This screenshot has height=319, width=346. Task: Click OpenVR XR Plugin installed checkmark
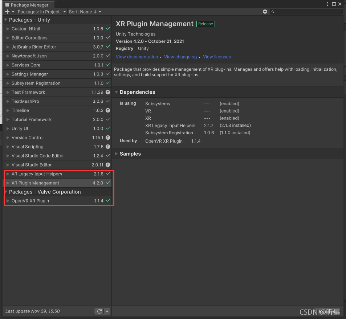[x=108, y=201]
